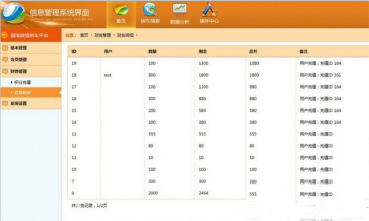Click the 2000 quantity in row 6
This screenshot has width=369, height=221.
(x=153, y=193)
